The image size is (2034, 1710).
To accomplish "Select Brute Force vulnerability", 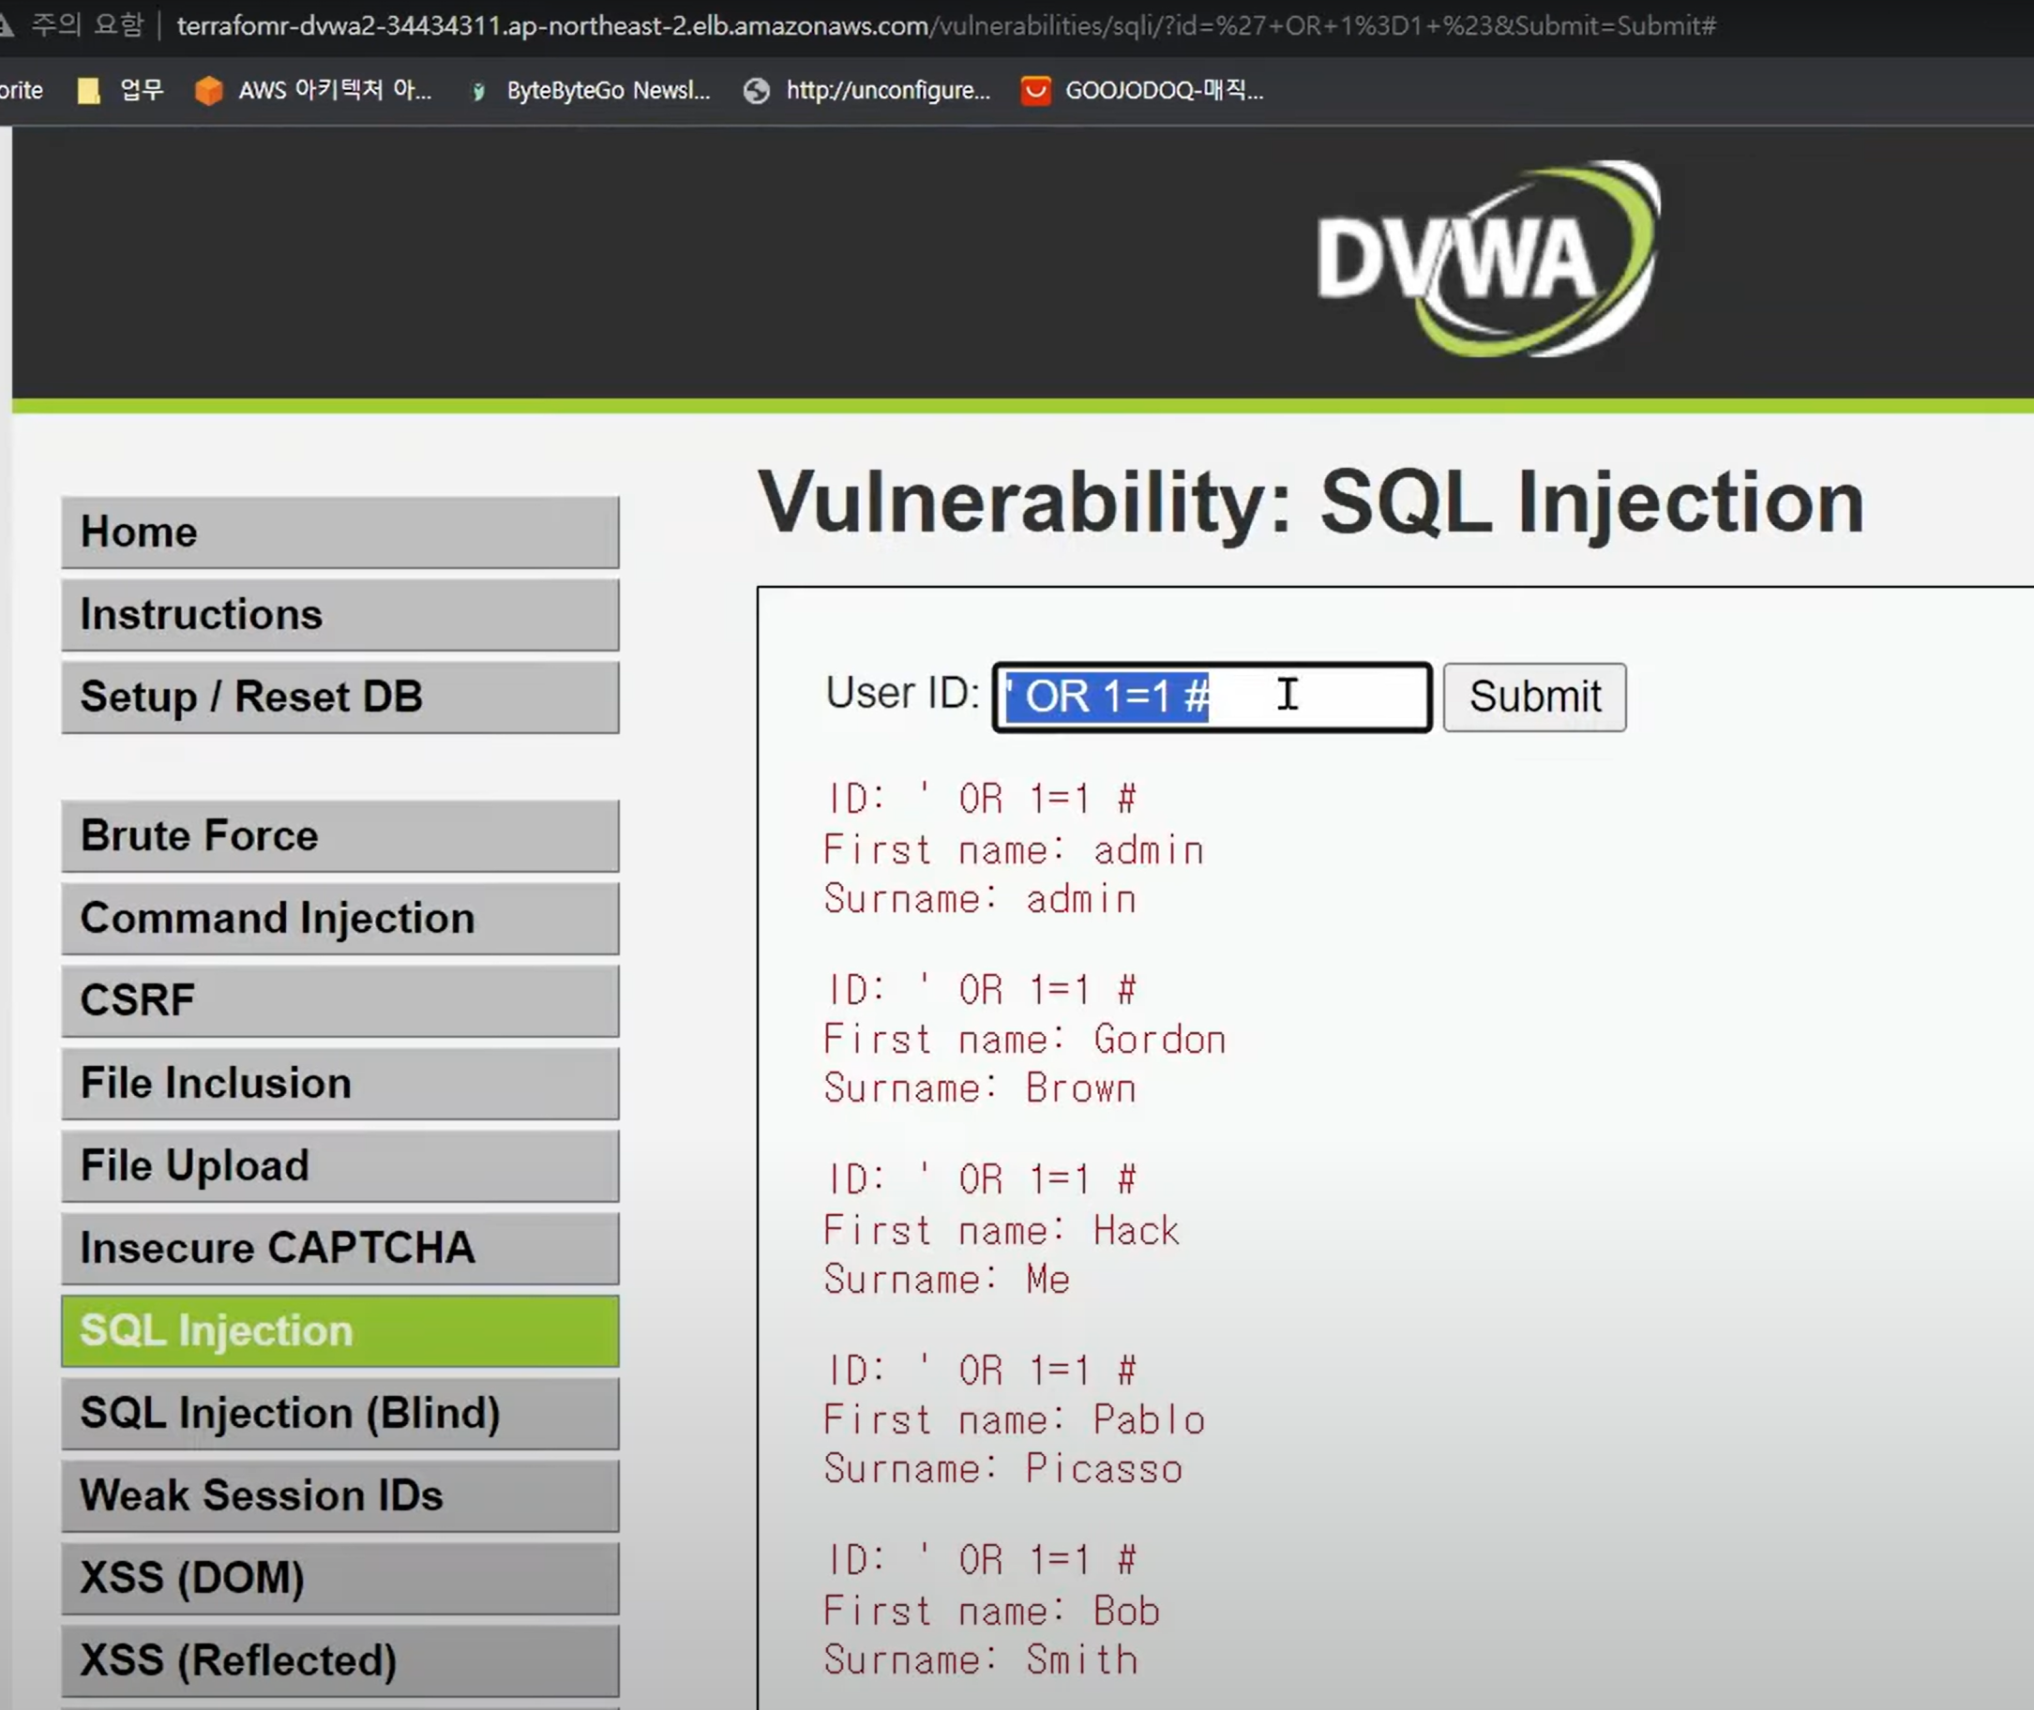I will 339,835.
